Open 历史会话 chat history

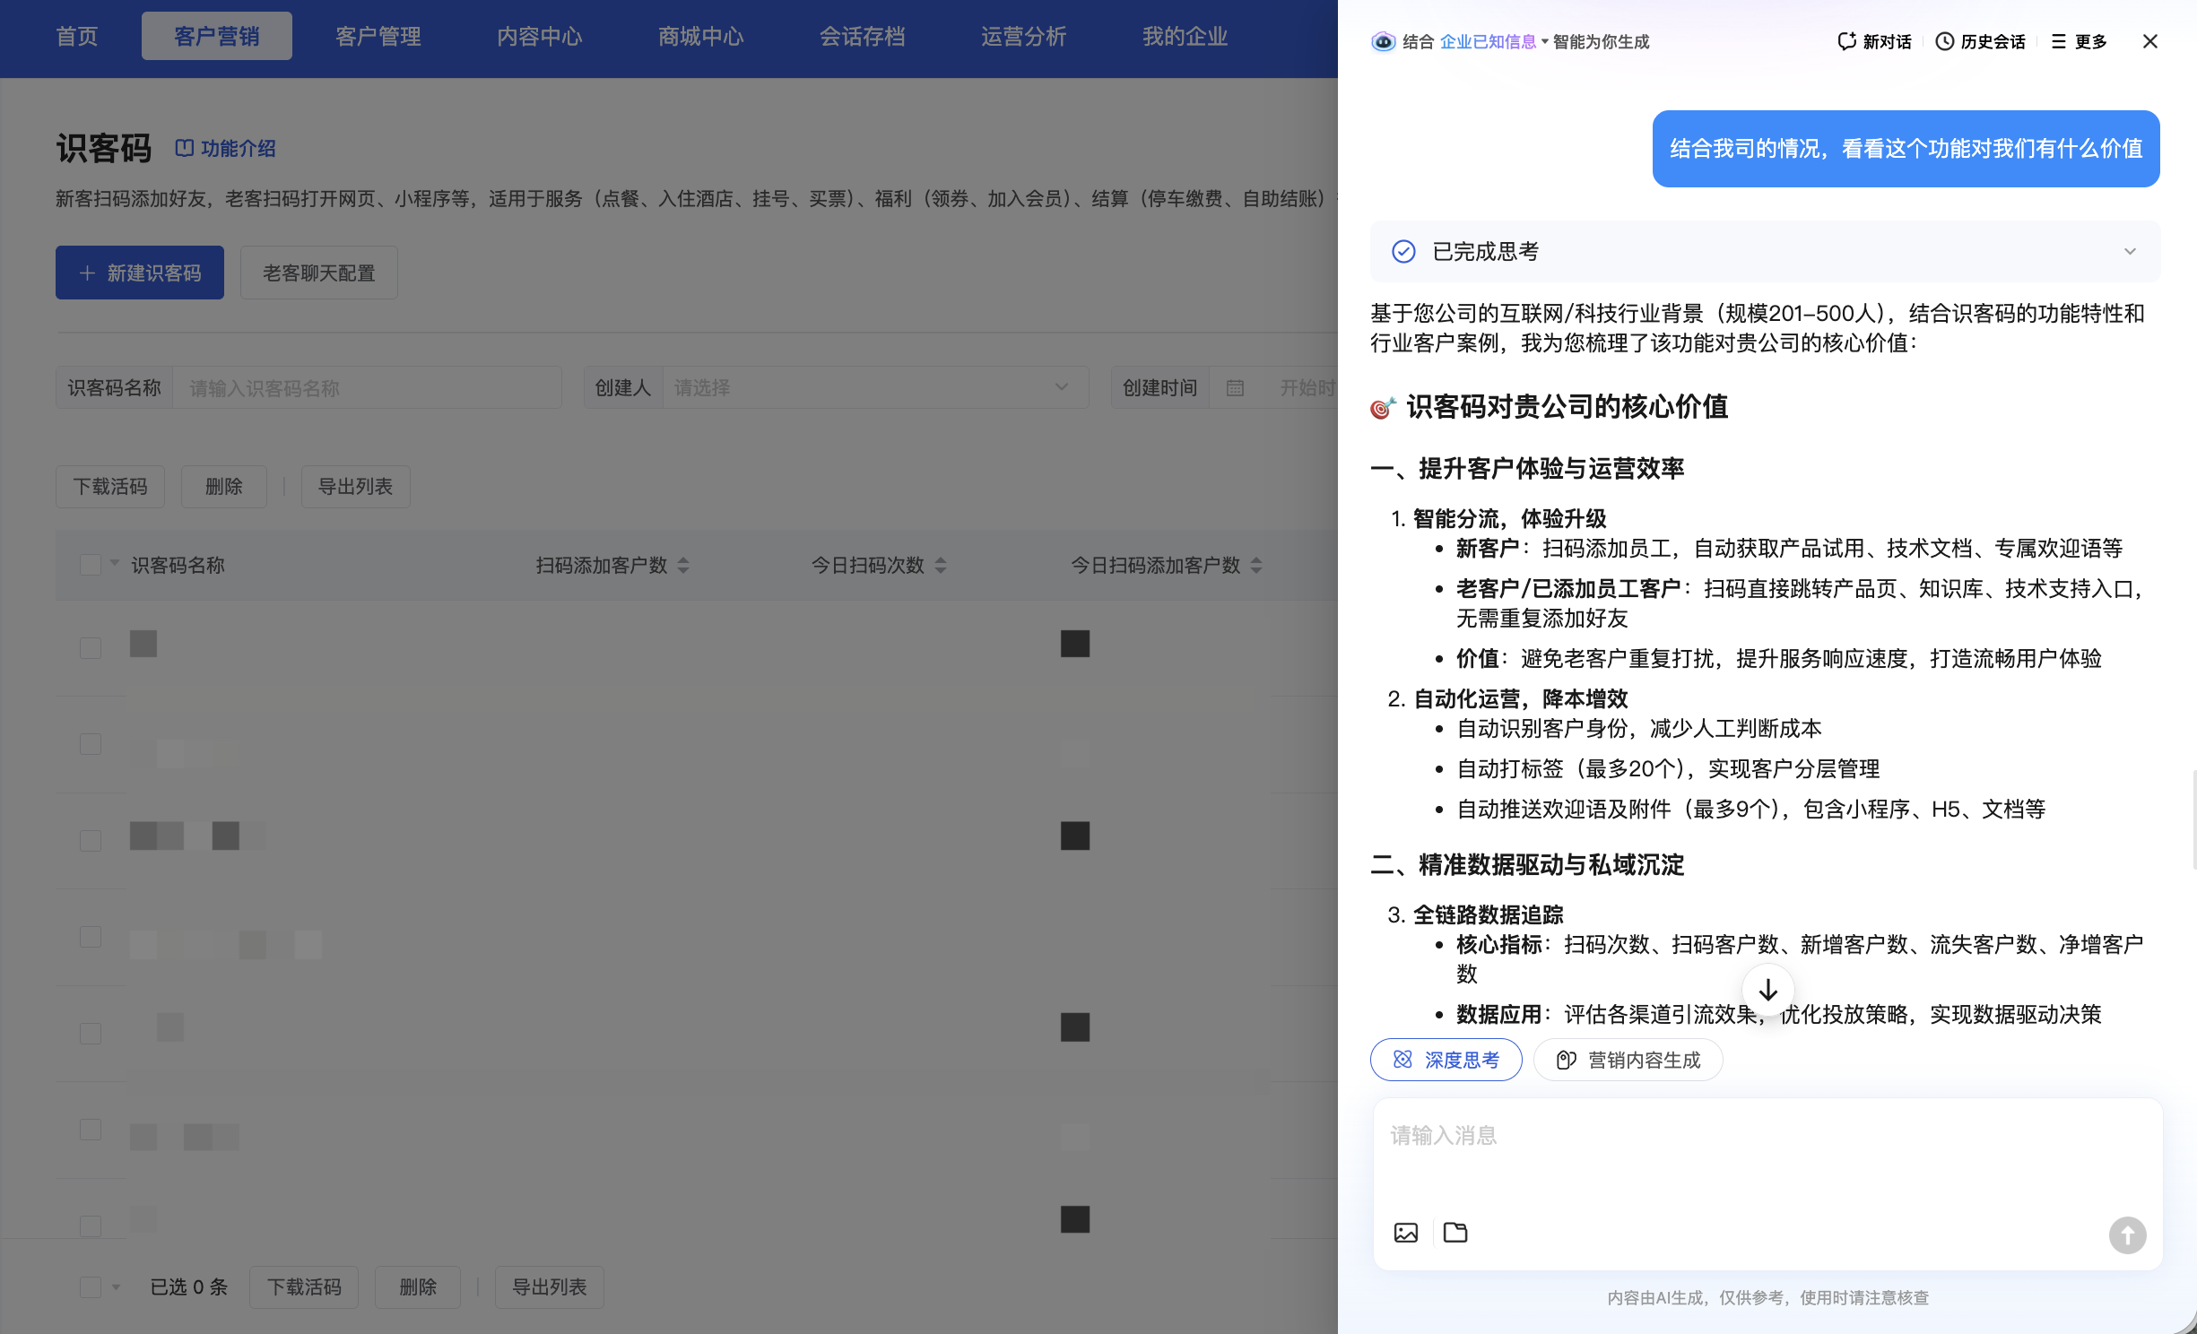[1980, 41]
